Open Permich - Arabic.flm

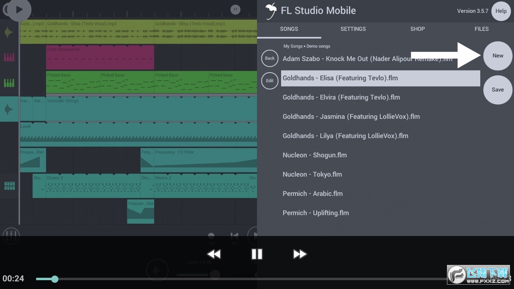point(312,193)
